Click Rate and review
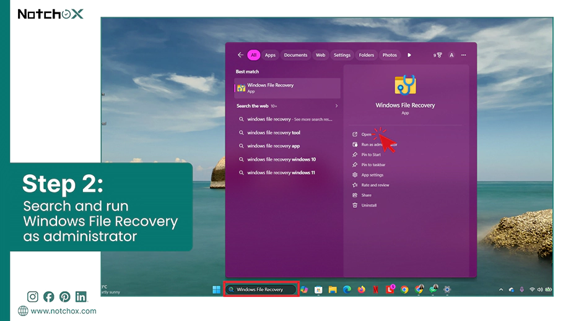The height and width of the screenshot is (321, 571). click(375, 185)
